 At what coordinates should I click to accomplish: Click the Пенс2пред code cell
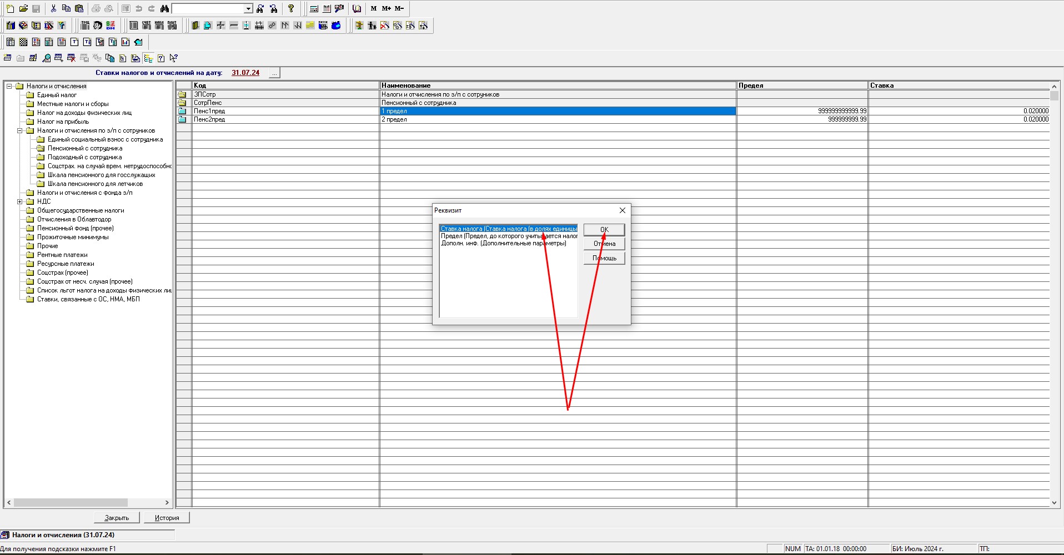[x=285, y=119]
